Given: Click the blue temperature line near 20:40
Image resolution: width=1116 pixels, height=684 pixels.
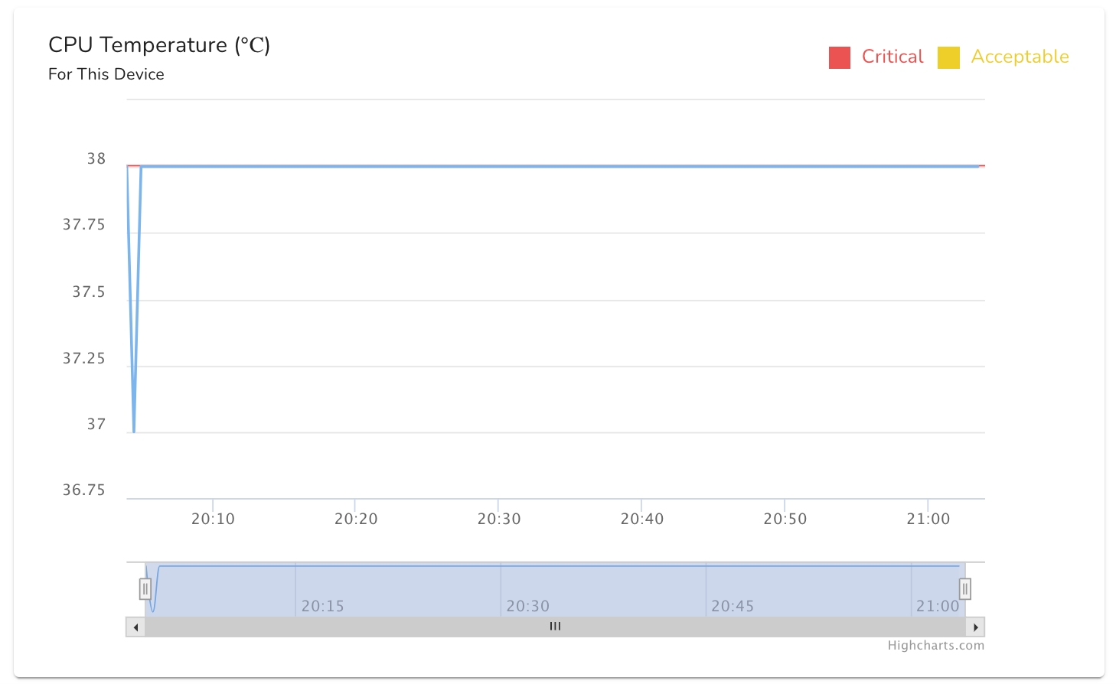Looking at the screenshot, I should point(641,166).
